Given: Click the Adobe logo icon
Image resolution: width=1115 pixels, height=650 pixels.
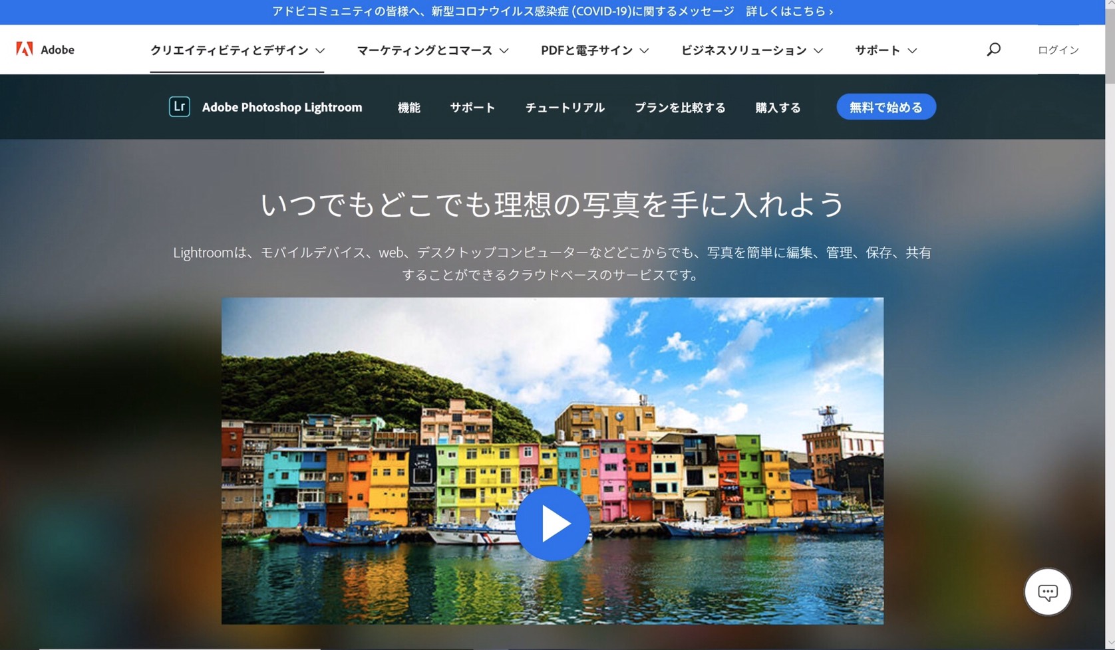Looking at the screenshot, I should (25, 49).
